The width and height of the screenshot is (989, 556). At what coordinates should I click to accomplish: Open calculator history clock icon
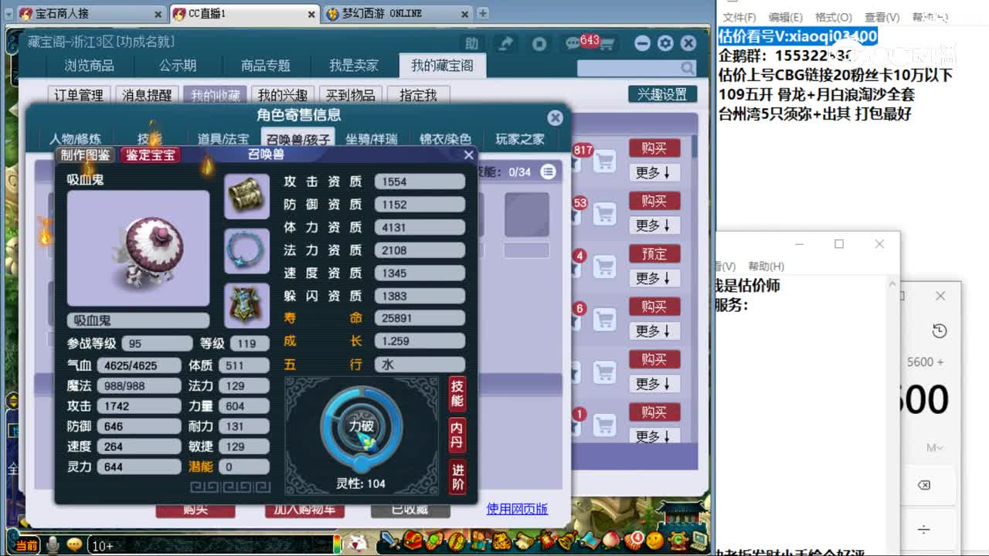click(x=940, y=331)
